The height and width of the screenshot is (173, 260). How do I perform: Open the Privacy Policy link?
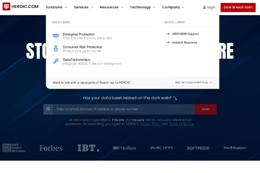150,124
